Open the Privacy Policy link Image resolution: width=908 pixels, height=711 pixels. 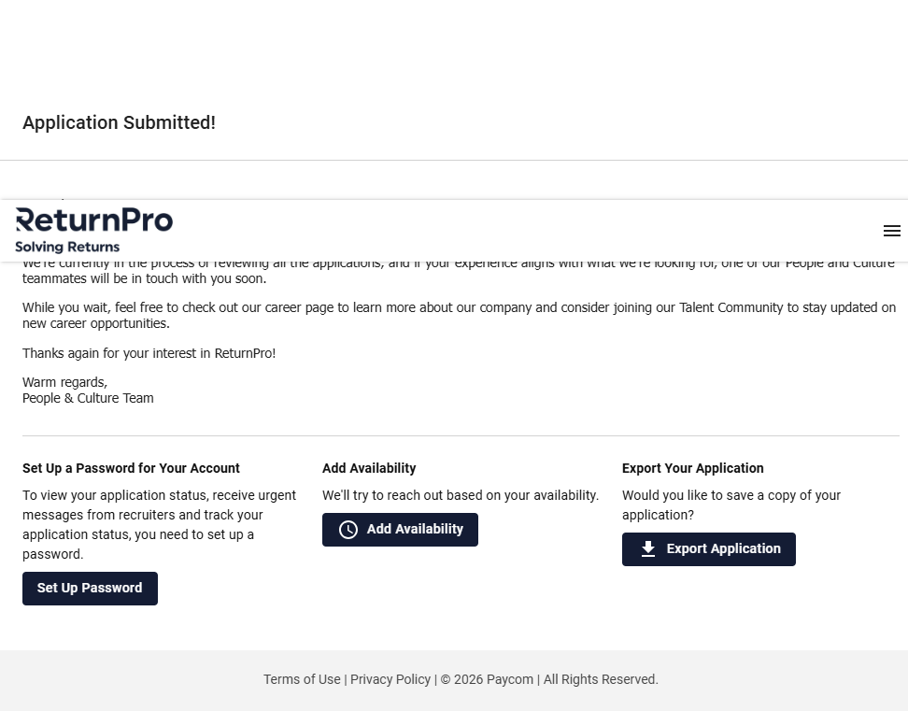coord(390,679)
